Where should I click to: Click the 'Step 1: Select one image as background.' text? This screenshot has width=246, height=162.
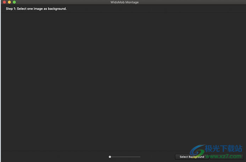[x=36, y=8]
